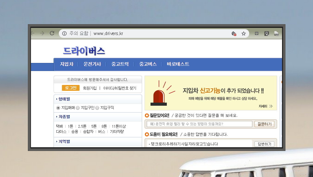
Task: Open the blocked cookies icon in address bar
Action: [x=234, y=33]
